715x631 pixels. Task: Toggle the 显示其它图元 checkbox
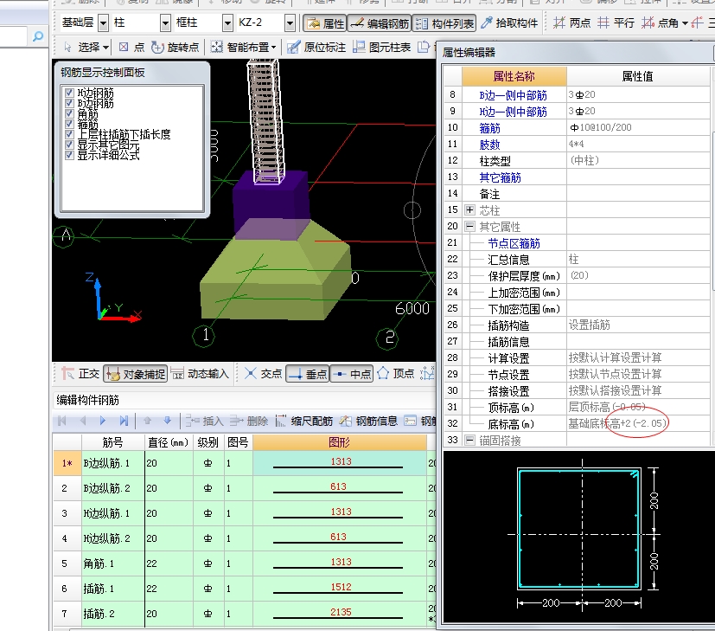69,145
